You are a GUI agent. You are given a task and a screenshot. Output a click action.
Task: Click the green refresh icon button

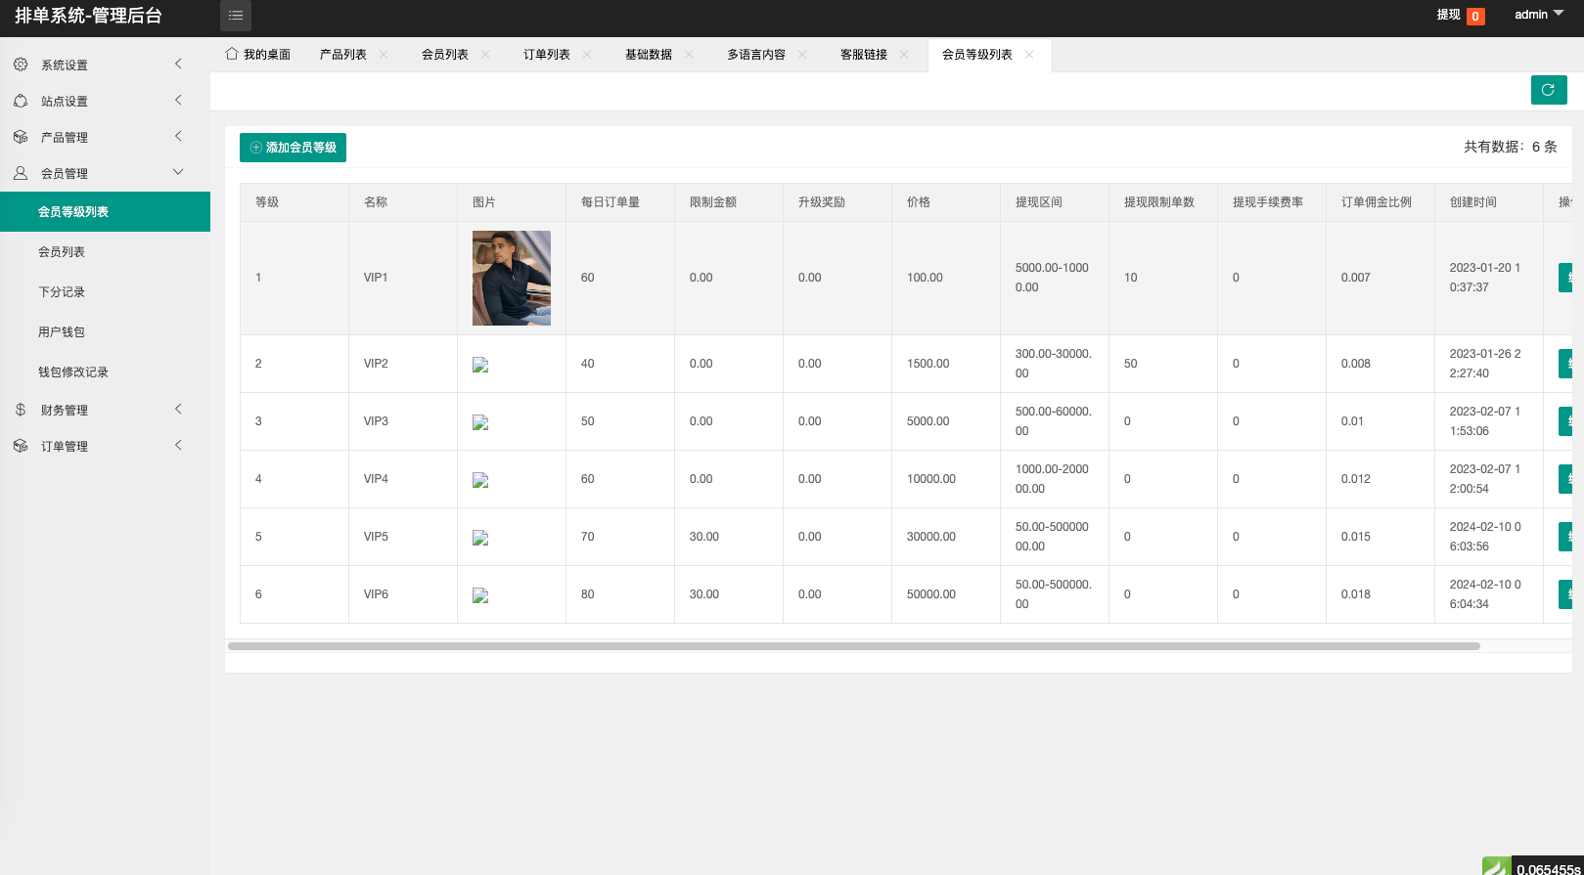(x=1548, y=90)
